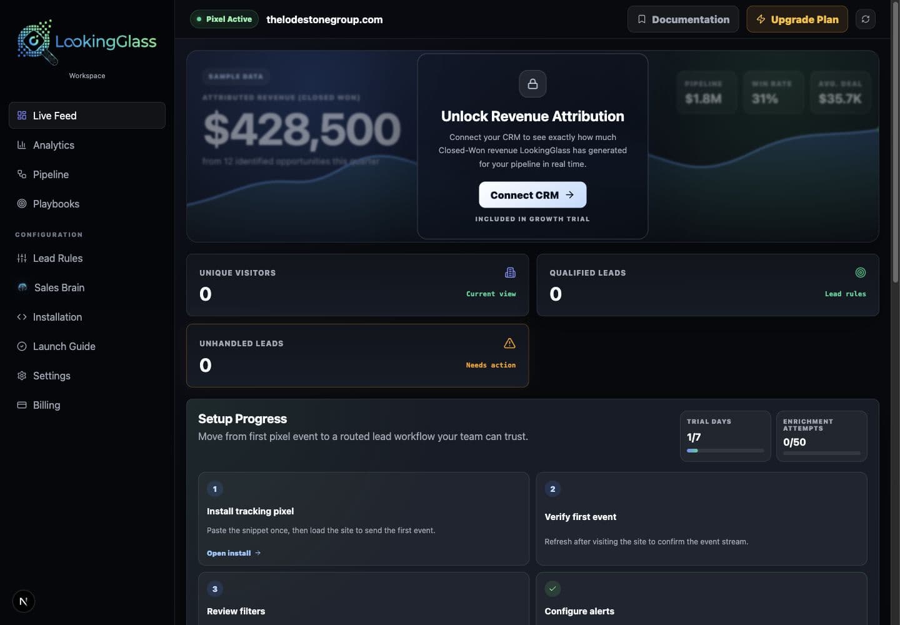Click the Sales Brain icon
The height and width of the screenshot is (625, 900).
coord(22,287)
